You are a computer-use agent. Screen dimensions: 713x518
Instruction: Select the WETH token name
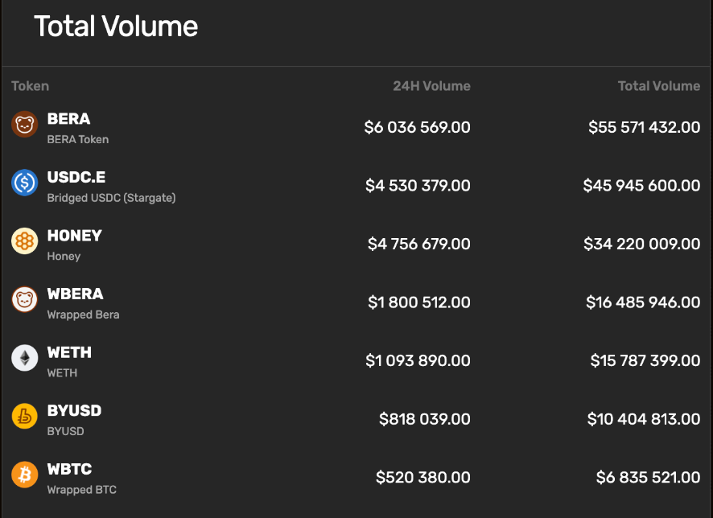[69, 352]
